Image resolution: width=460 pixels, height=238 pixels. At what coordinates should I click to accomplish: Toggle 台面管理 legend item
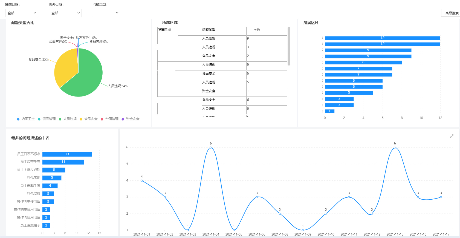[x=110, y=119]
